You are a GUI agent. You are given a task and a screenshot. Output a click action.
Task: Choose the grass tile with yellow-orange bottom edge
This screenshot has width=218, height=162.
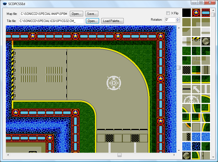pyautogui.click(x=196, y=70)
